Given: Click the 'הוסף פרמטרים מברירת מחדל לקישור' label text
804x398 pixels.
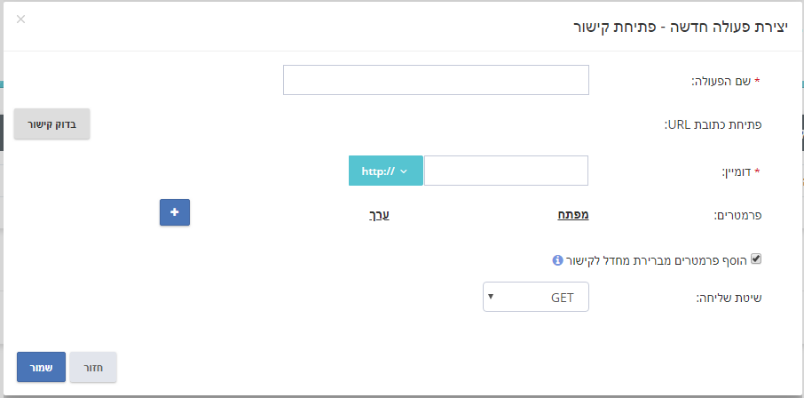Looking at the screenshot, I should pos(657,260).
